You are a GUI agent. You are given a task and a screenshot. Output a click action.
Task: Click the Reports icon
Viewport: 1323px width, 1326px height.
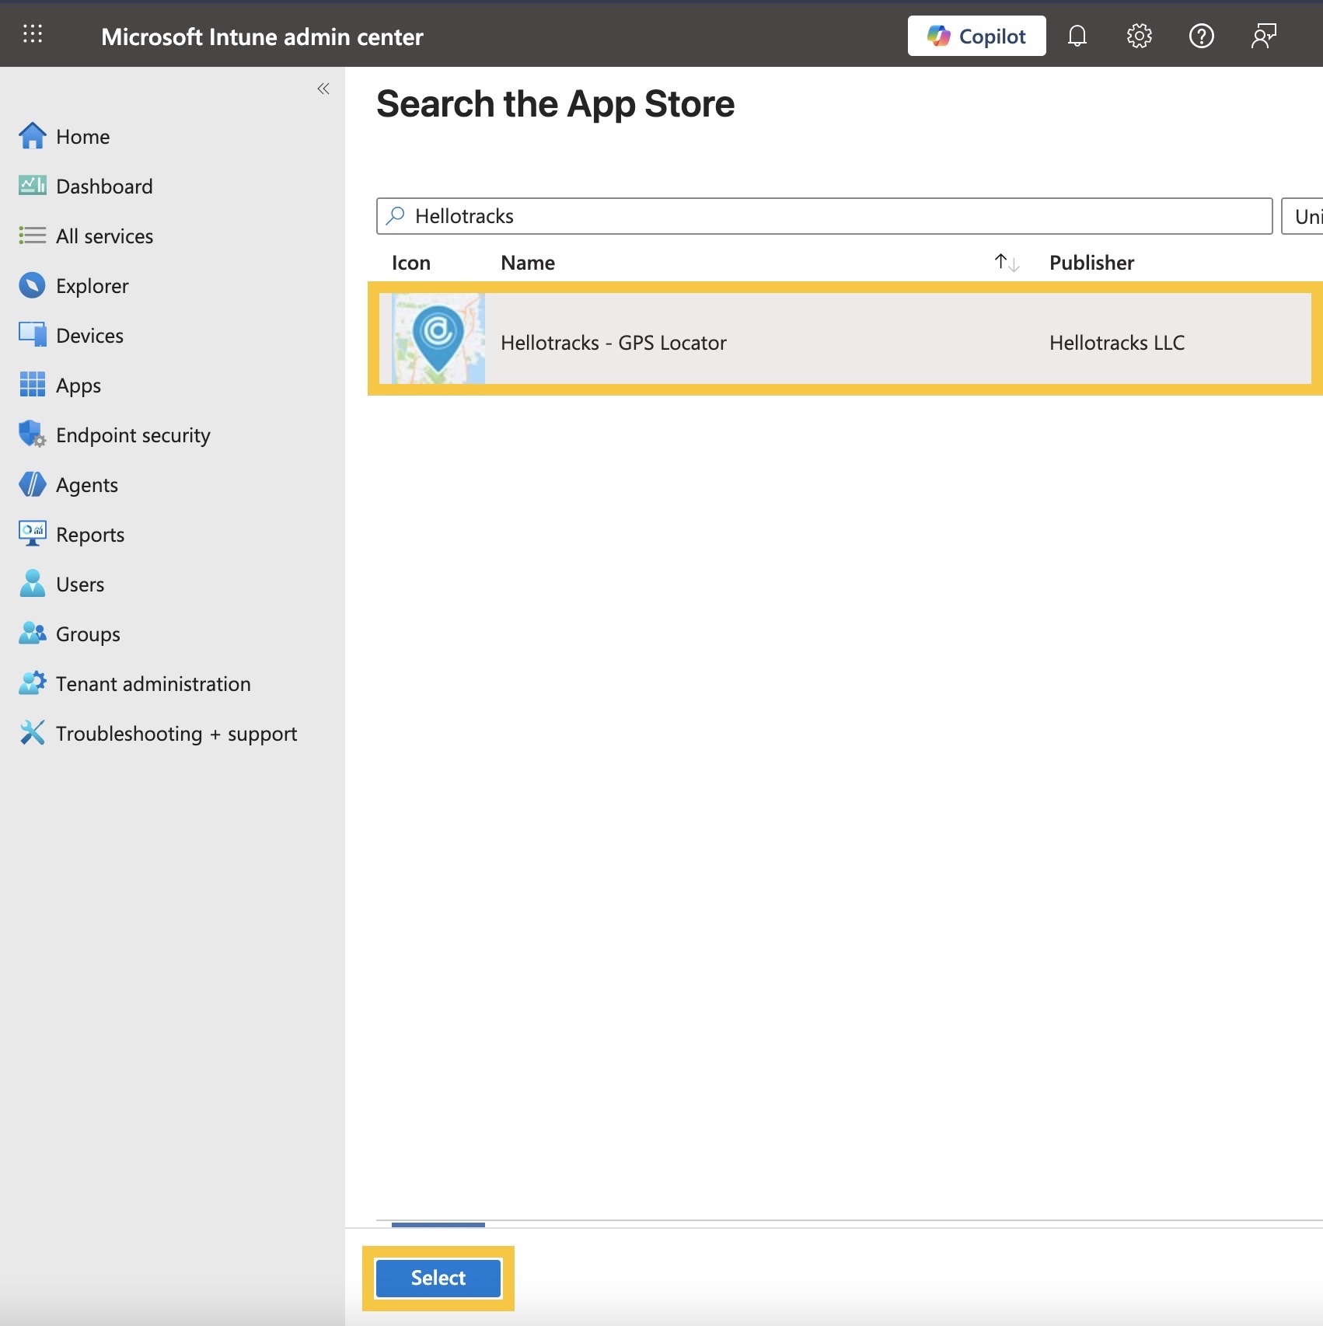point(32,534)
